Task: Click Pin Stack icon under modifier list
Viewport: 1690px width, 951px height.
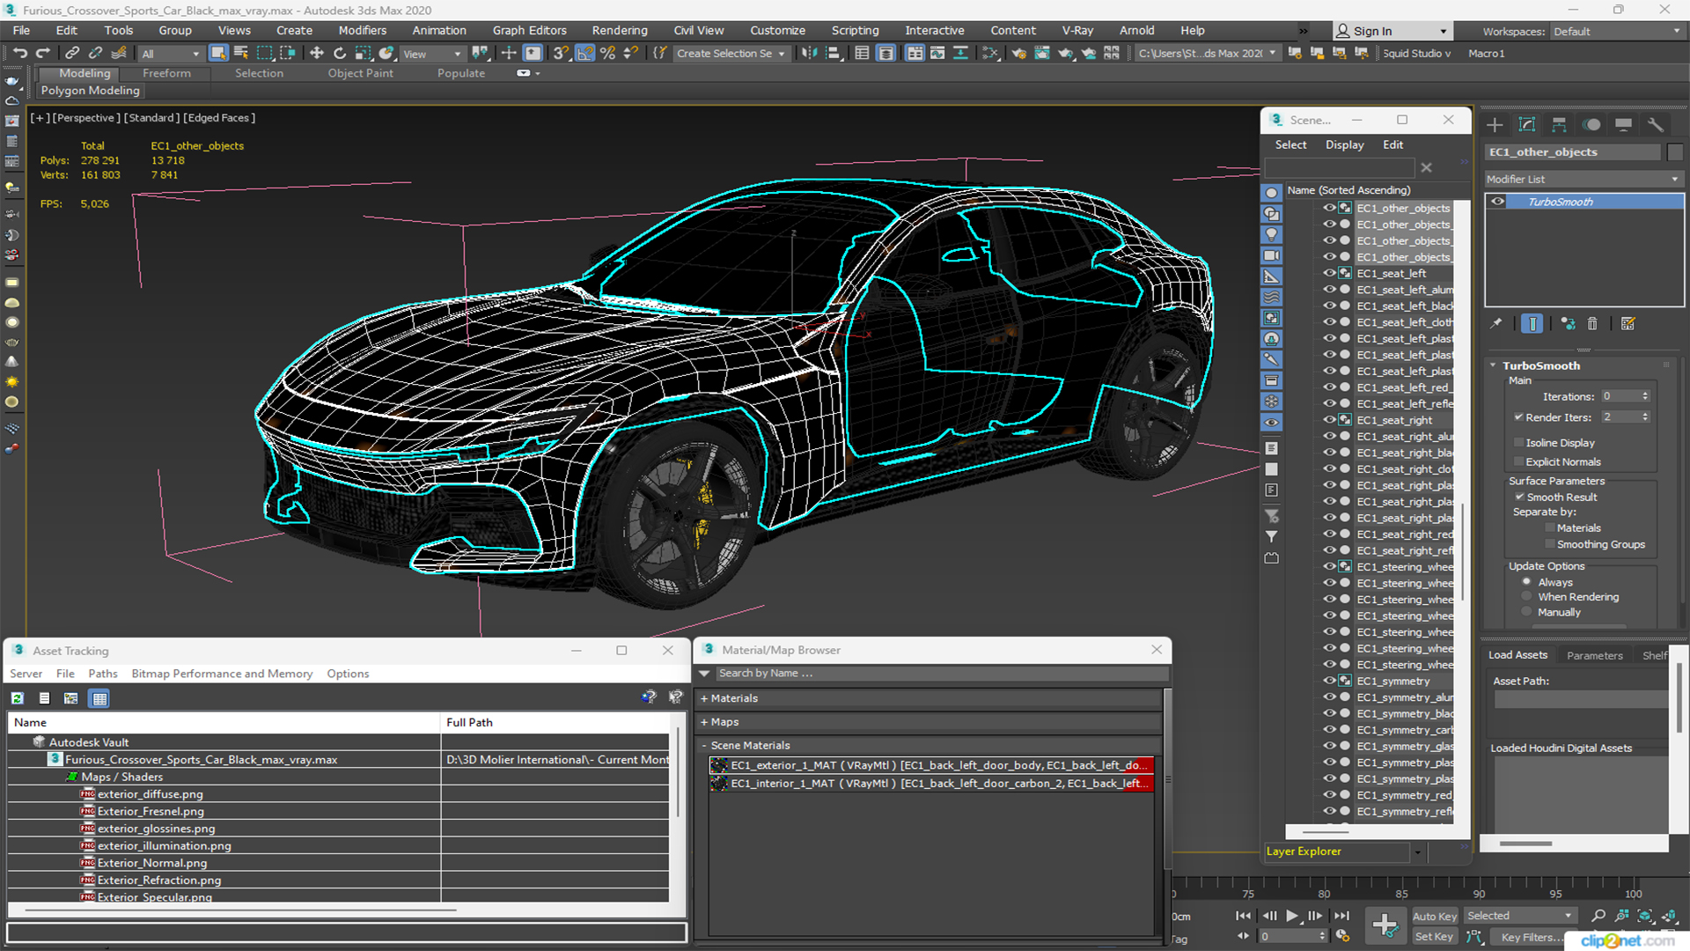Action: pyautogui.click(x=1496, y=324)
